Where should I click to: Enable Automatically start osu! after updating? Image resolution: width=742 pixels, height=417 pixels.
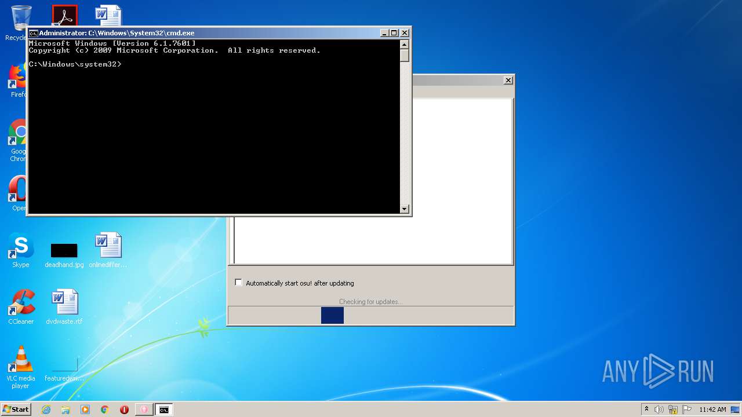click(238, 283)
